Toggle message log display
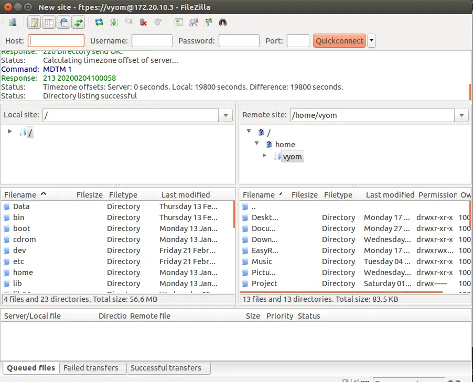The height and width of the screenshot is (382, 473). pos(35,23)
